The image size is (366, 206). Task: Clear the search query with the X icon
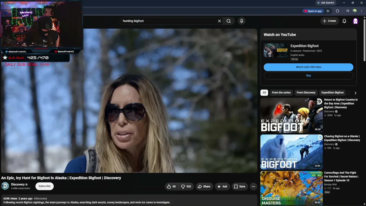[x=219, y=21]
